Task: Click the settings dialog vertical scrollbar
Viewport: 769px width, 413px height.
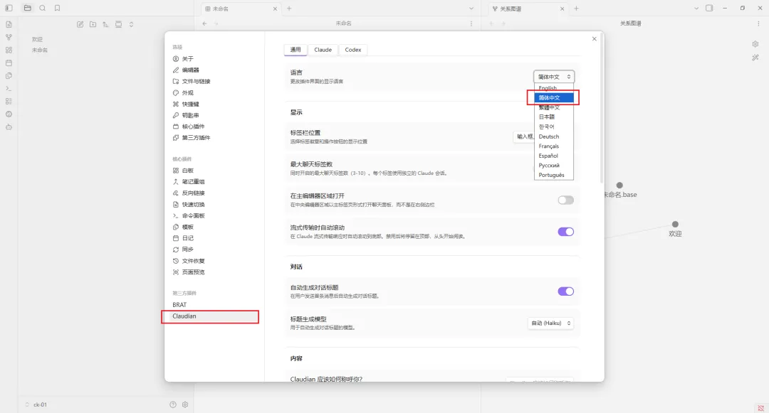Action: (601, 109)
